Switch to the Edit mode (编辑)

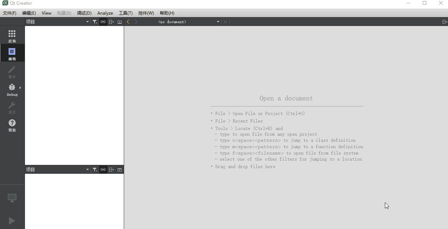12,53
